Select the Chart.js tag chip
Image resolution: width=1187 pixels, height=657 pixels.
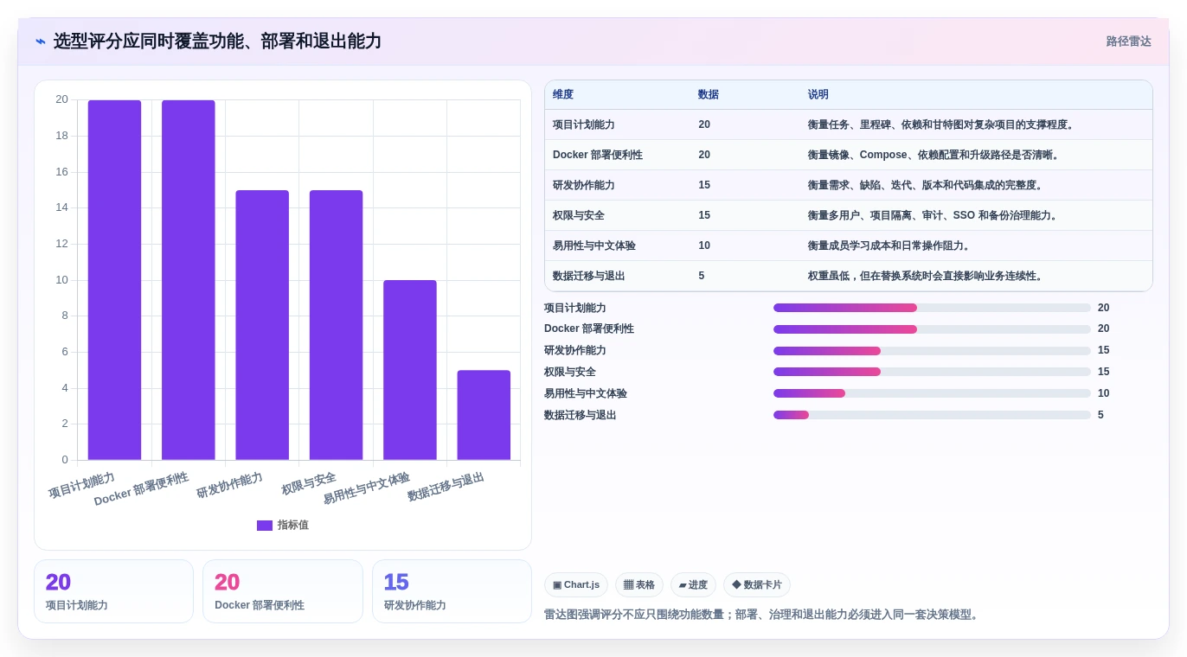576,585
